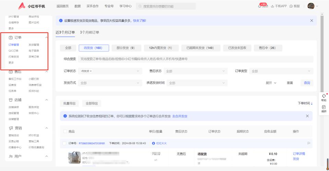
Task: Click the 查询 search button
Action: tap(307, 83)
